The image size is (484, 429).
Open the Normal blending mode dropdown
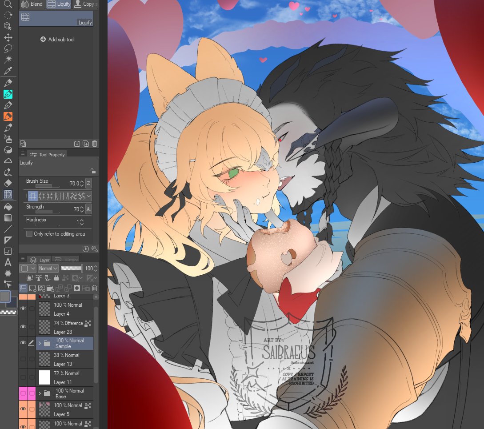48,268
